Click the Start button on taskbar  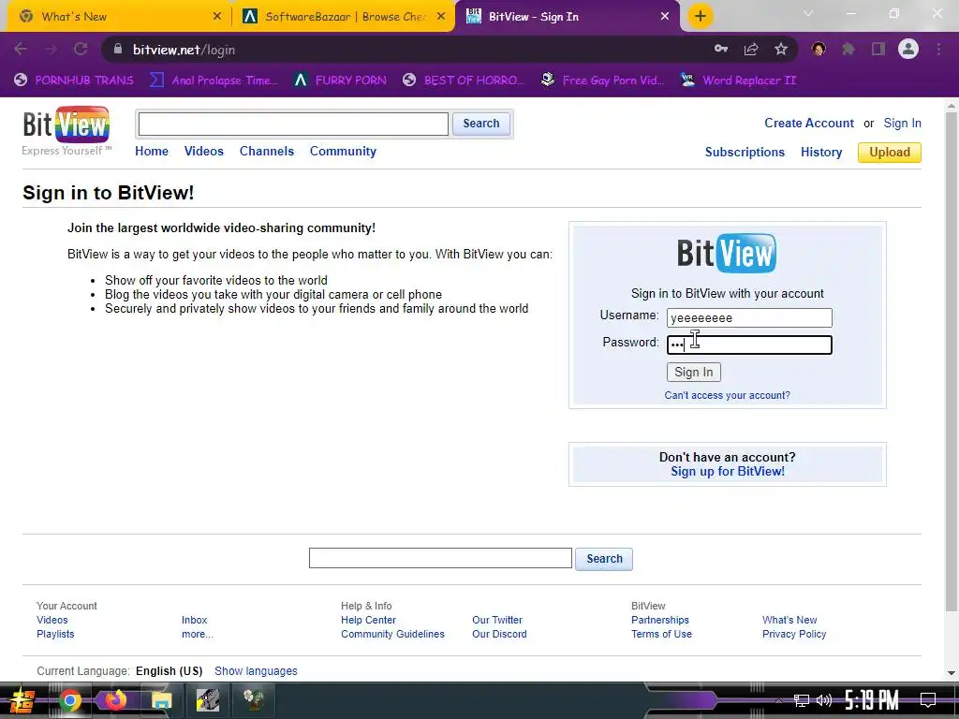tap(22, 700)
